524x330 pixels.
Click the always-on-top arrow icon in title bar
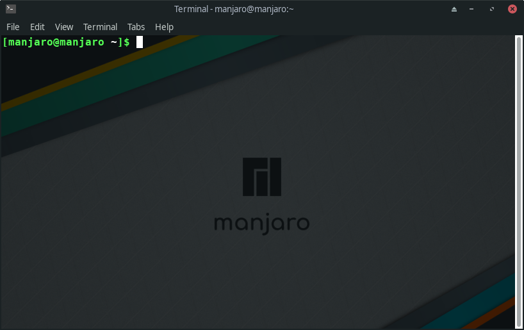pyautogui.click(x=454, y=9)
